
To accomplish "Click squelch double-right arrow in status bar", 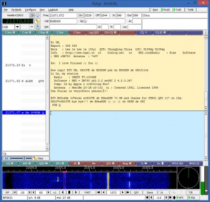I will click(170, 198).
